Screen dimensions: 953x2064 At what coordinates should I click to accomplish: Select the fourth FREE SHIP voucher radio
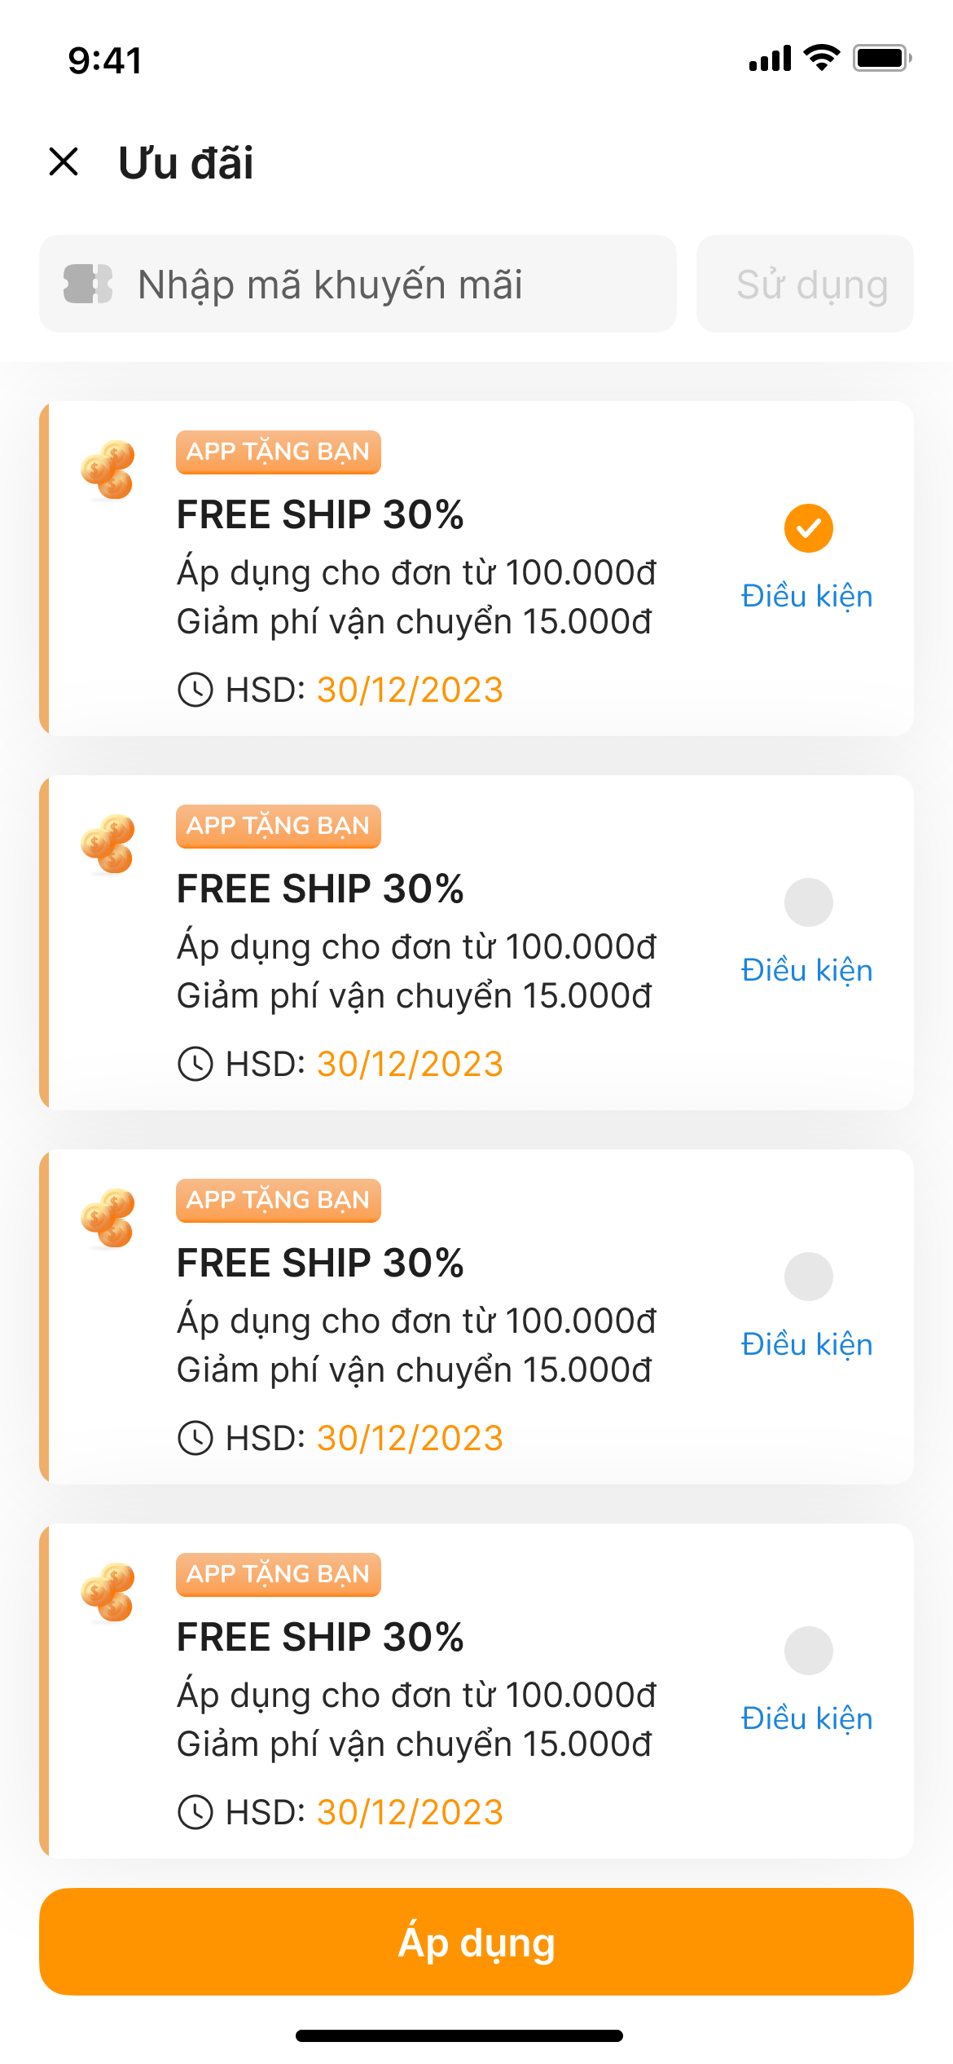click(808, 1651)
